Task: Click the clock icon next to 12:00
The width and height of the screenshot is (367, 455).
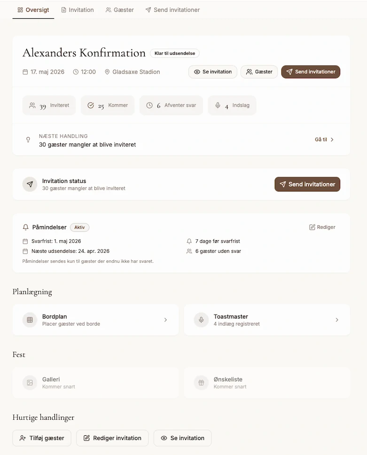Action: 75,72
